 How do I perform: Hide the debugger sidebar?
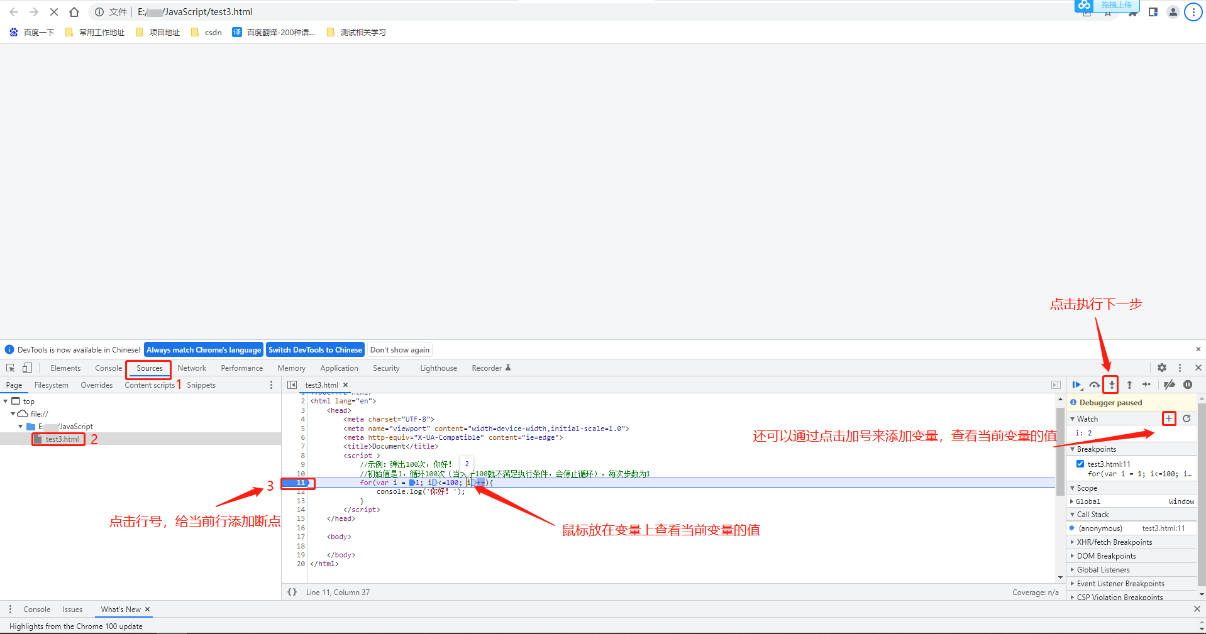[x=1056, y=385]
